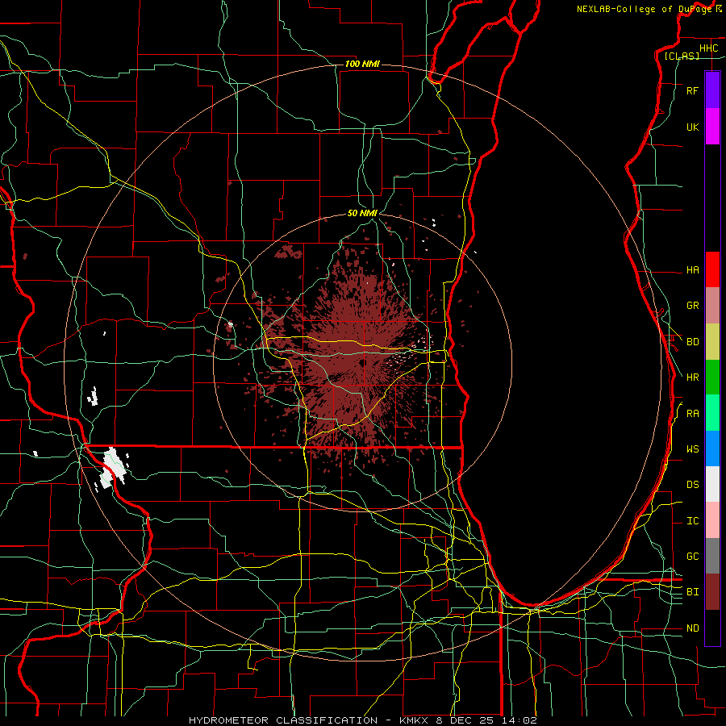Click the "HR" legend label
The image size is (726, 726).
coord(692,378)
